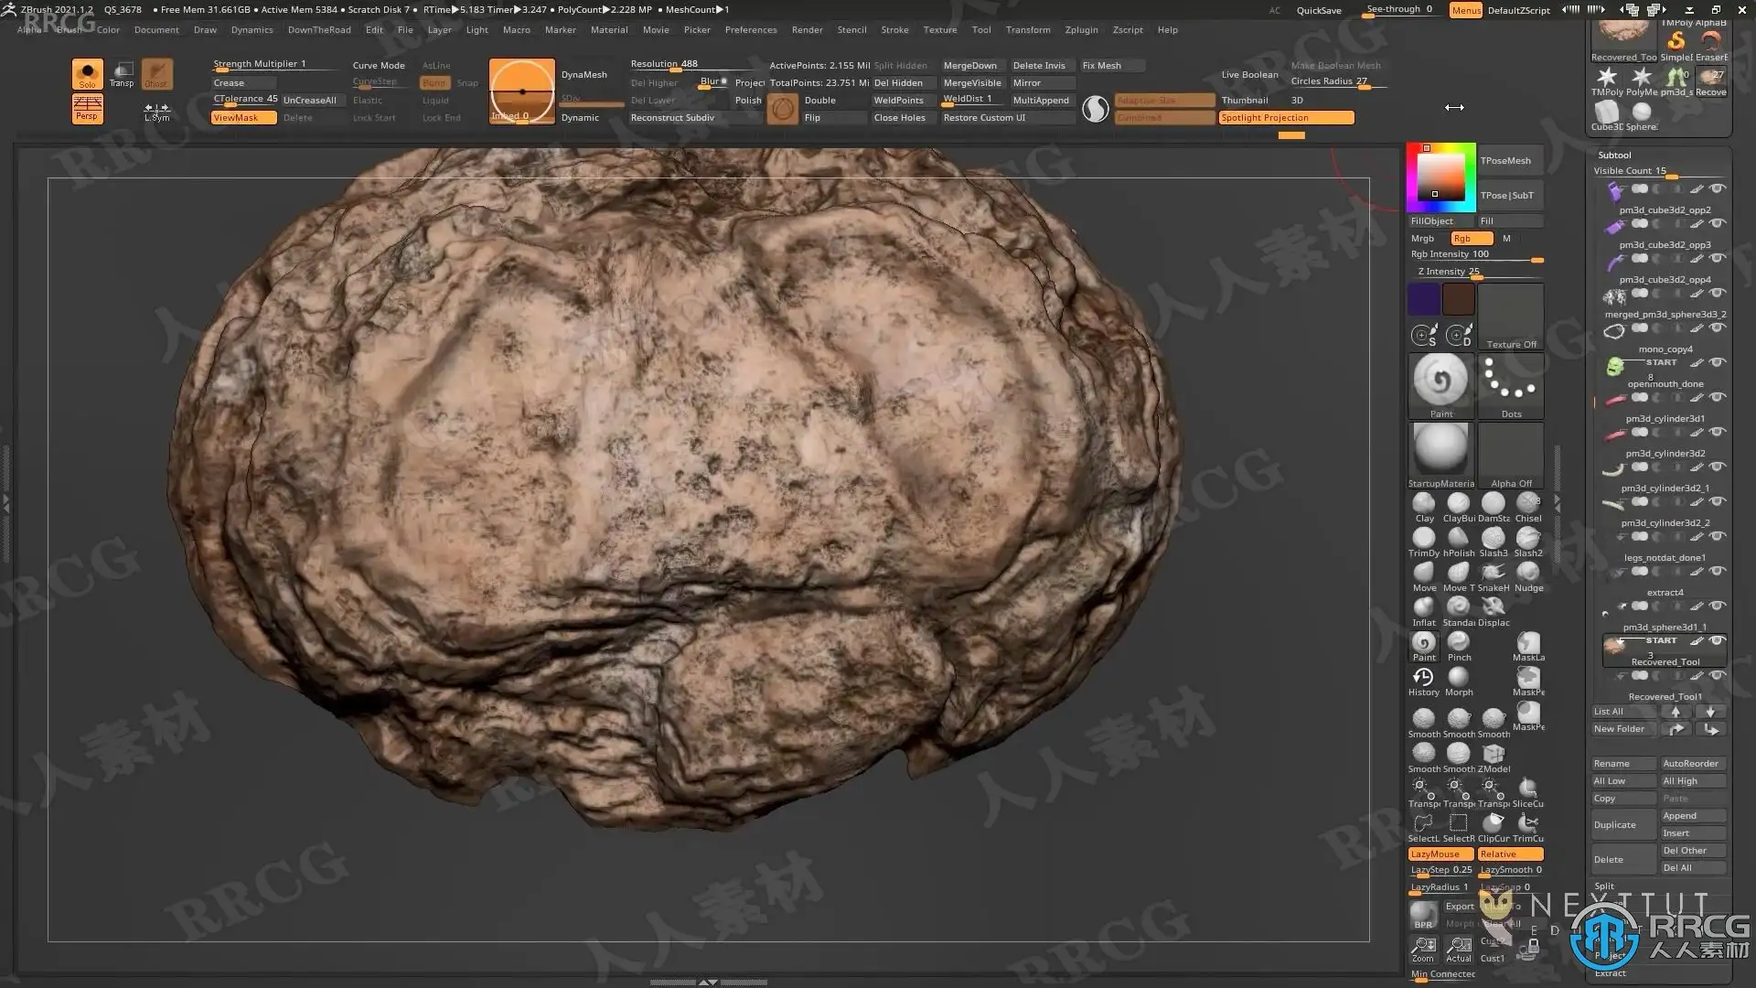Select the Chisel brush
Image resolution: width=1756 pixels, height=988 pixels.
point(1528,507)
